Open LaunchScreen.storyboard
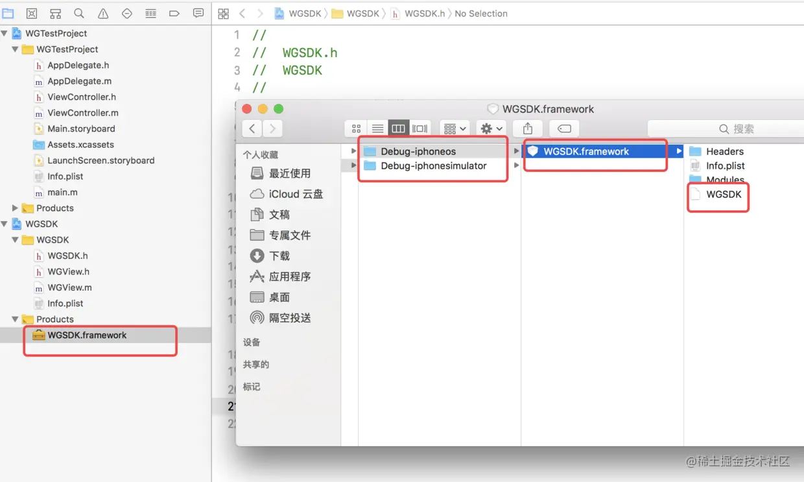The width and height of the screenshot is (804, 482). click(x=100, y=160)
